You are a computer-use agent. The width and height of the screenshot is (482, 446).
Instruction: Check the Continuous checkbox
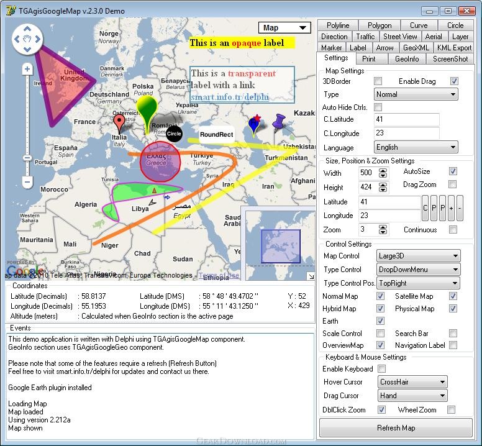click(x=453, y=230)
